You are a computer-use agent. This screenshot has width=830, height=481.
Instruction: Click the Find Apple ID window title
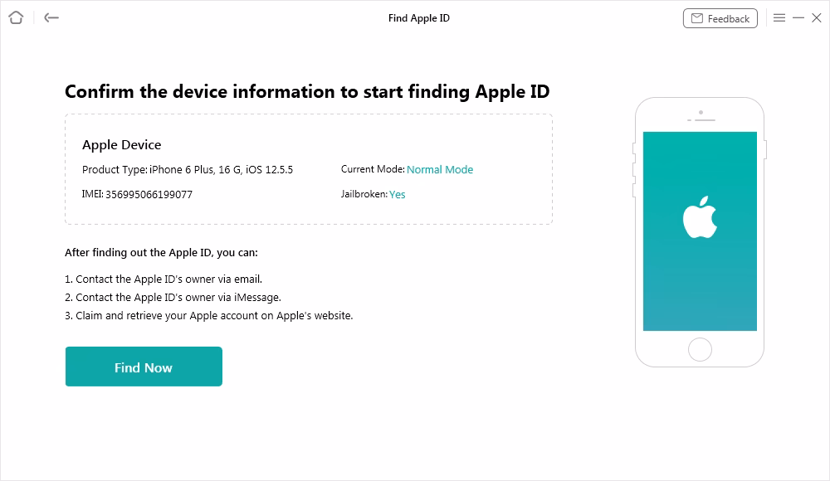click(x=418, y=17)
